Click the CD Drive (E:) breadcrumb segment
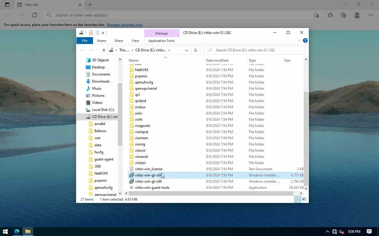 pyautogui.click(x=151, y=50)
